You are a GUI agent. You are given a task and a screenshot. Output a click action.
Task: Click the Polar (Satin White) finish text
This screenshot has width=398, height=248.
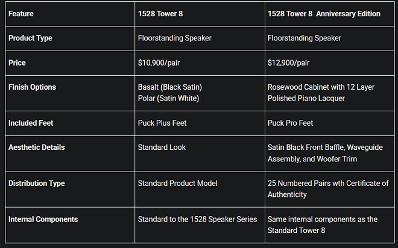(x=168, y=99)
